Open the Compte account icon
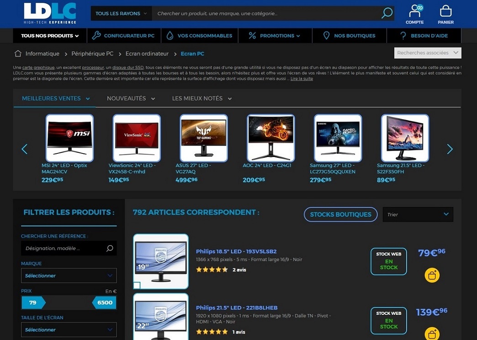 point(414,14)
